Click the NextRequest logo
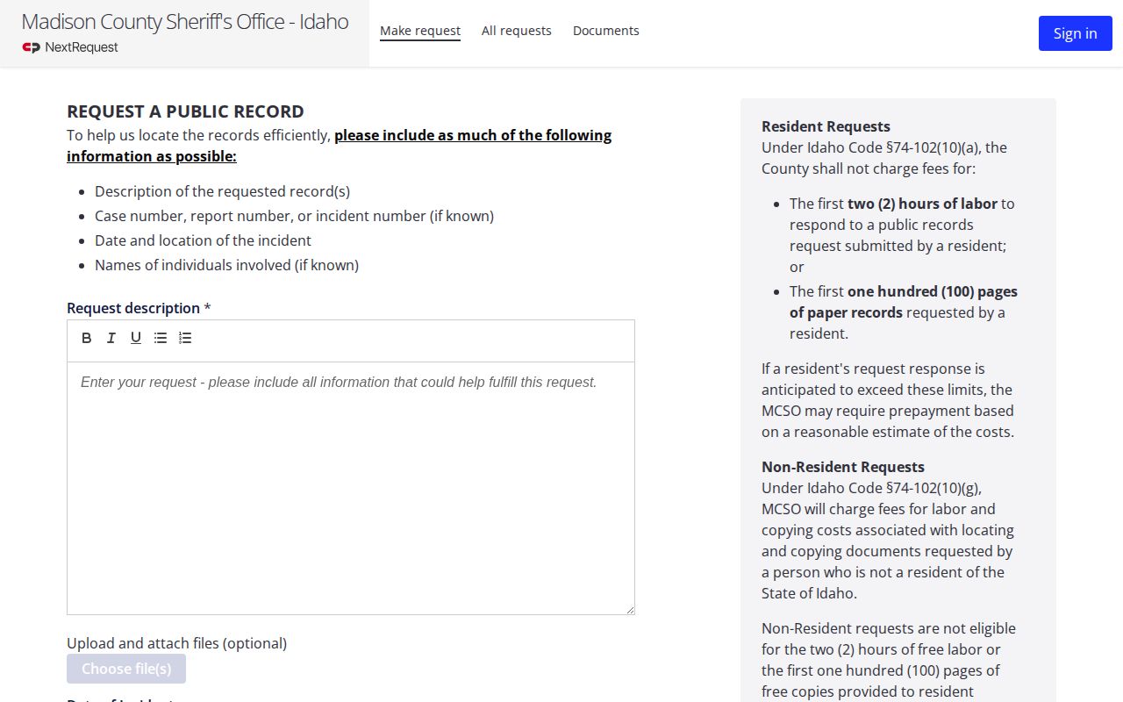Viewport: 1123px width, 702px height. coord(70,47)
